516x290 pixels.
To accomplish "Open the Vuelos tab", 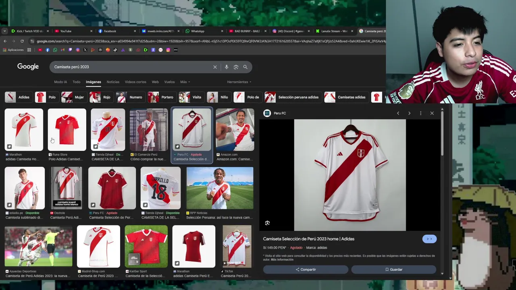I will click(x=169, y=82).
